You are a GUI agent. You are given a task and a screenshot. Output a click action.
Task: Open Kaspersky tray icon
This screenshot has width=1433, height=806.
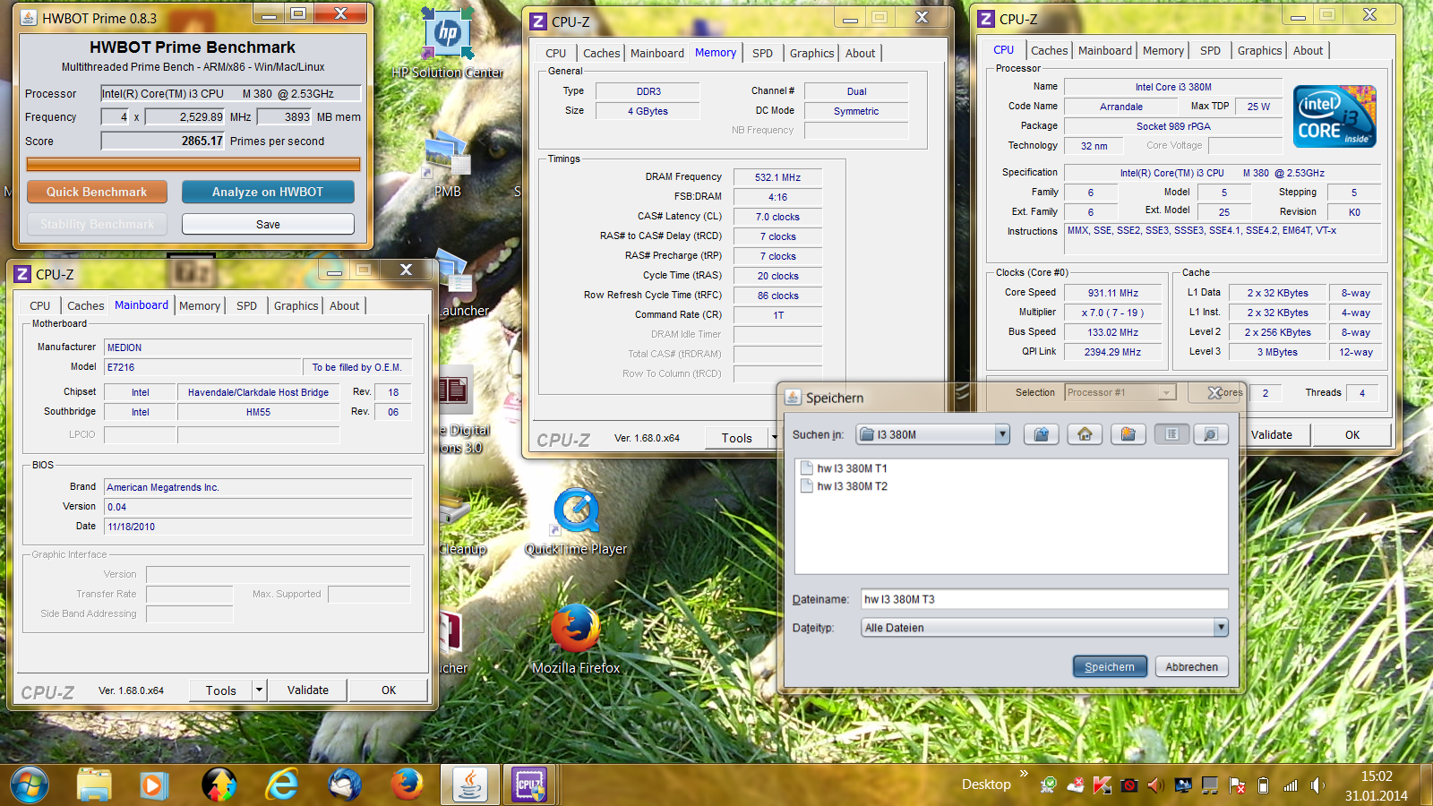[x=1102, y=785]
